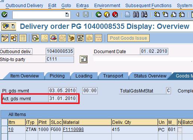Screen dimensions: 193x140
Task: Click the Print icon
Action: (128, 15)
